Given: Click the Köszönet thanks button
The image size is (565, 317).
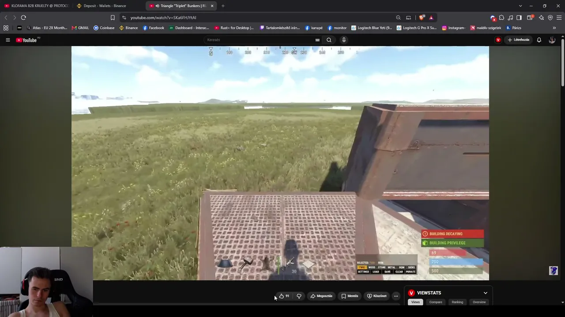Looking at the screenshot, I should tap(377, 296).
